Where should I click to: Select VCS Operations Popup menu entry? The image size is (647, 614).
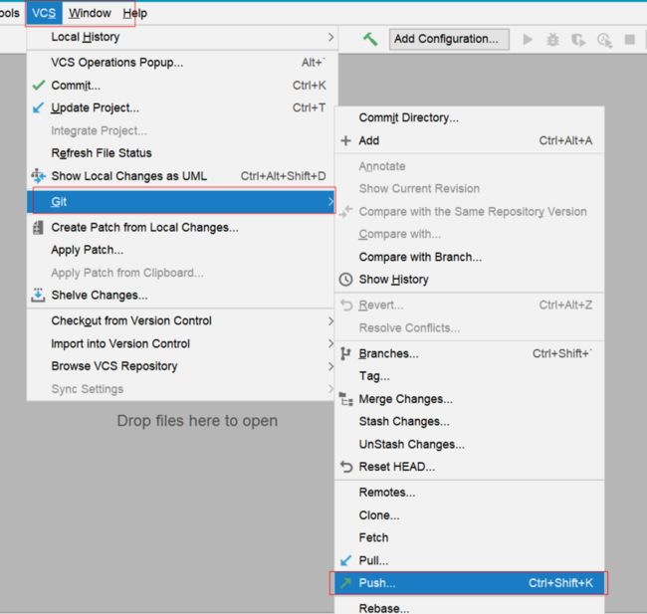(x=182, y=63)
